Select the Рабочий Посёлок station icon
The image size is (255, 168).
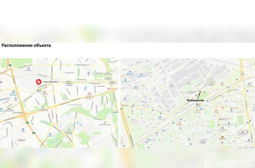click(68, 82)
